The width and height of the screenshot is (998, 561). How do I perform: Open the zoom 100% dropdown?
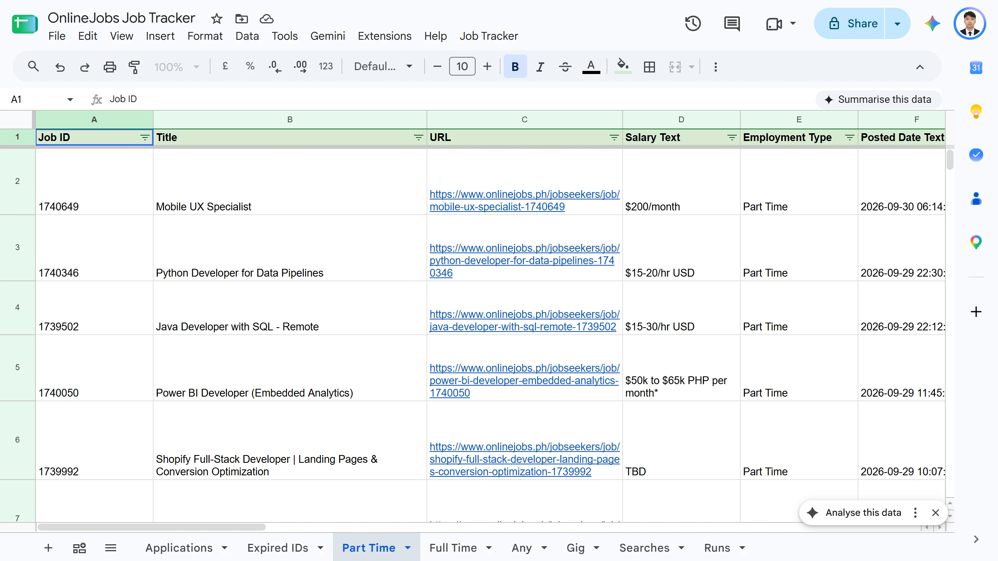tap(176, 67)
